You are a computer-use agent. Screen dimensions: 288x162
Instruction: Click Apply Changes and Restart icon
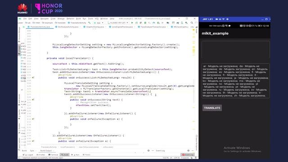[136, 23]
